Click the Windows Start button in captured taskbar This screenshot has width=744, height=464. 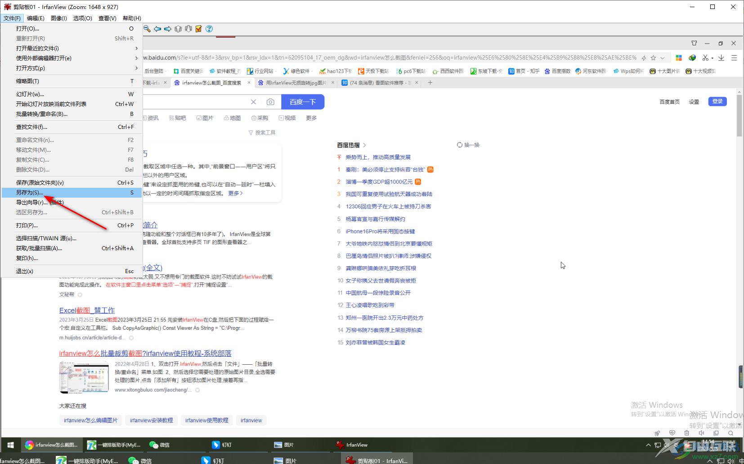pos(10,445)
